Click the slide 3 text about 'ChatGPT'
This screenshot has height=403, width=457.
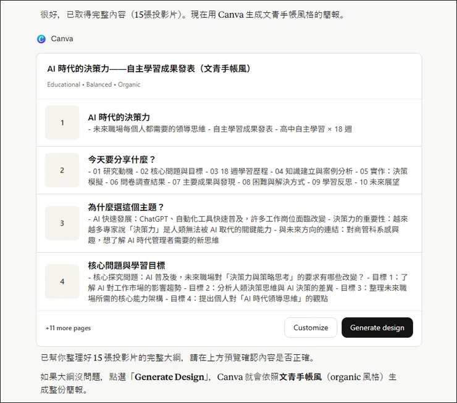click(x=248, y=229)
